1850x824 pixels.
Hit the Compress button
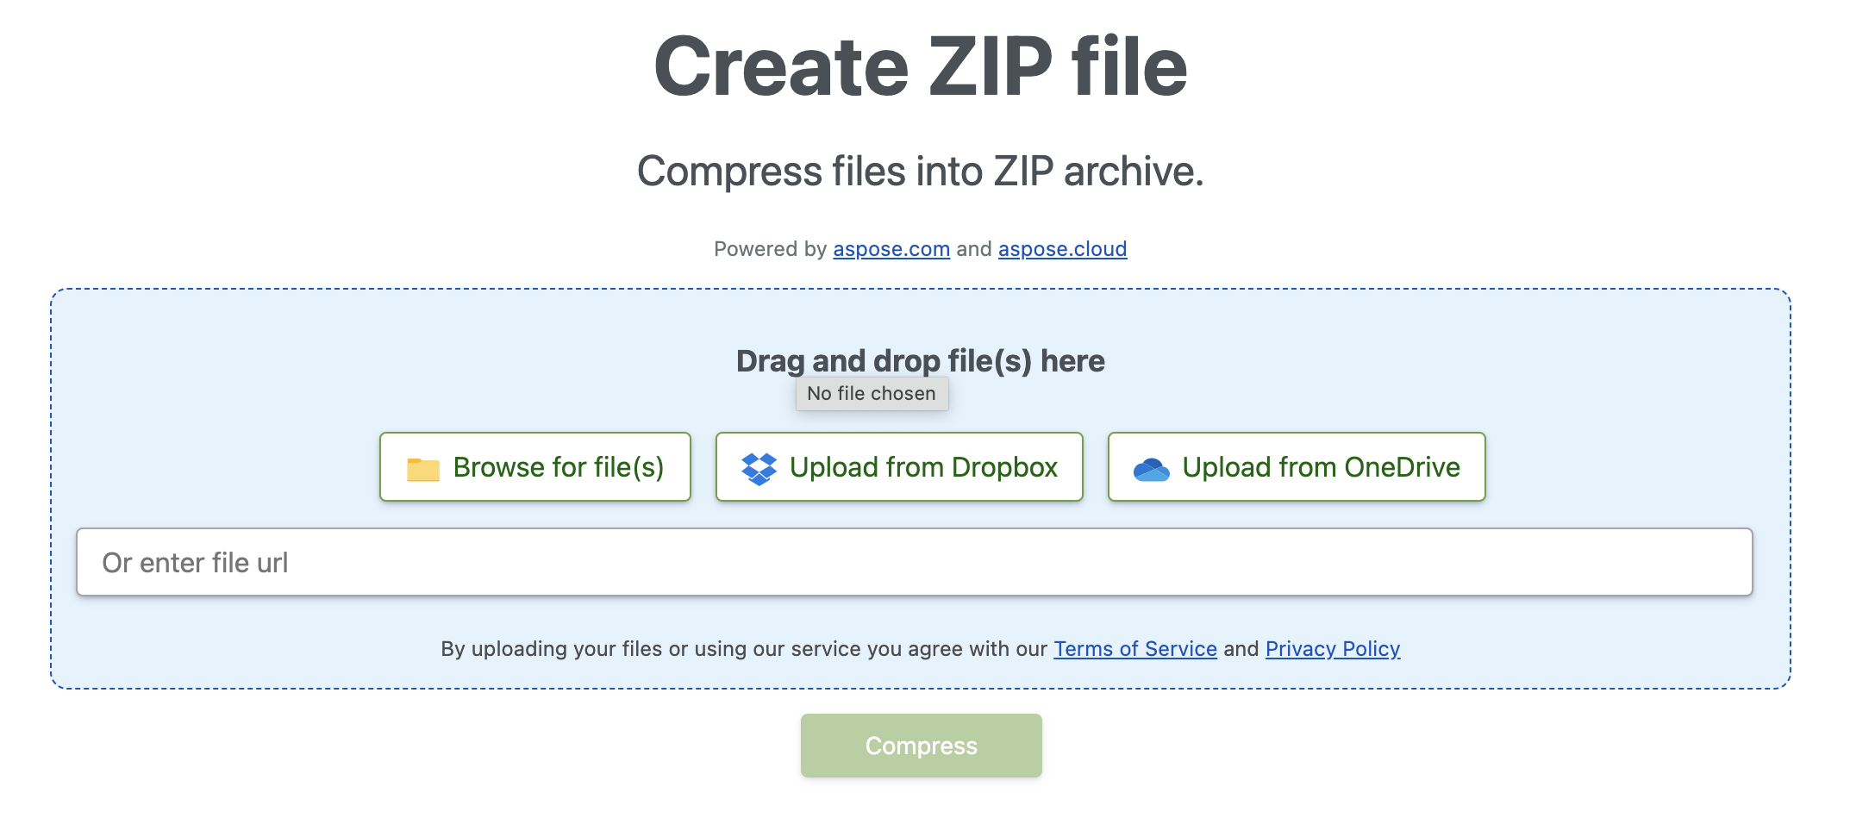[921, 746]
